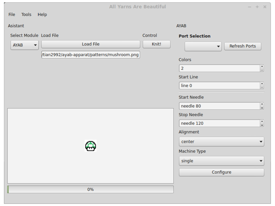The height and width of the screenshot is (206, 275).
Task: Close the All Yarns Are Beautiful window
Action: 265,7
